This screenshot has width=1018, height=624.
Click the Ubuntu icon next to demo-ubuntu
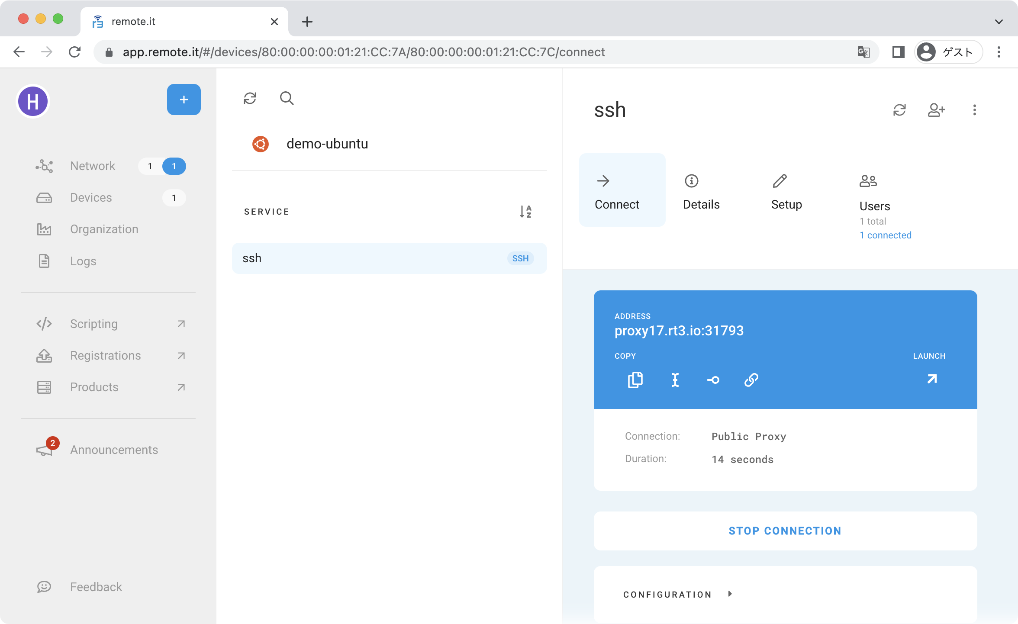pos(261,144)
